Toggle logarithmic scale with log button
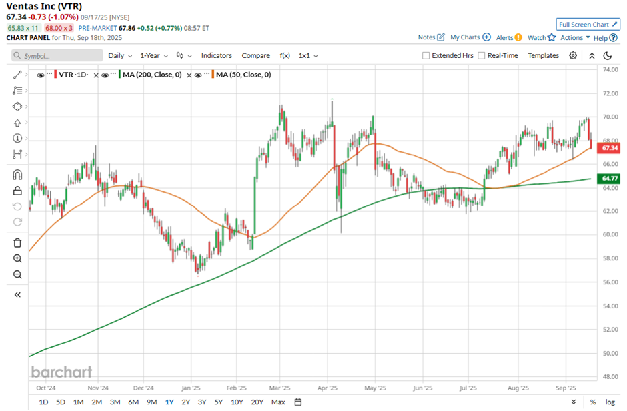The image size is (627, 411). coord(610,402)
